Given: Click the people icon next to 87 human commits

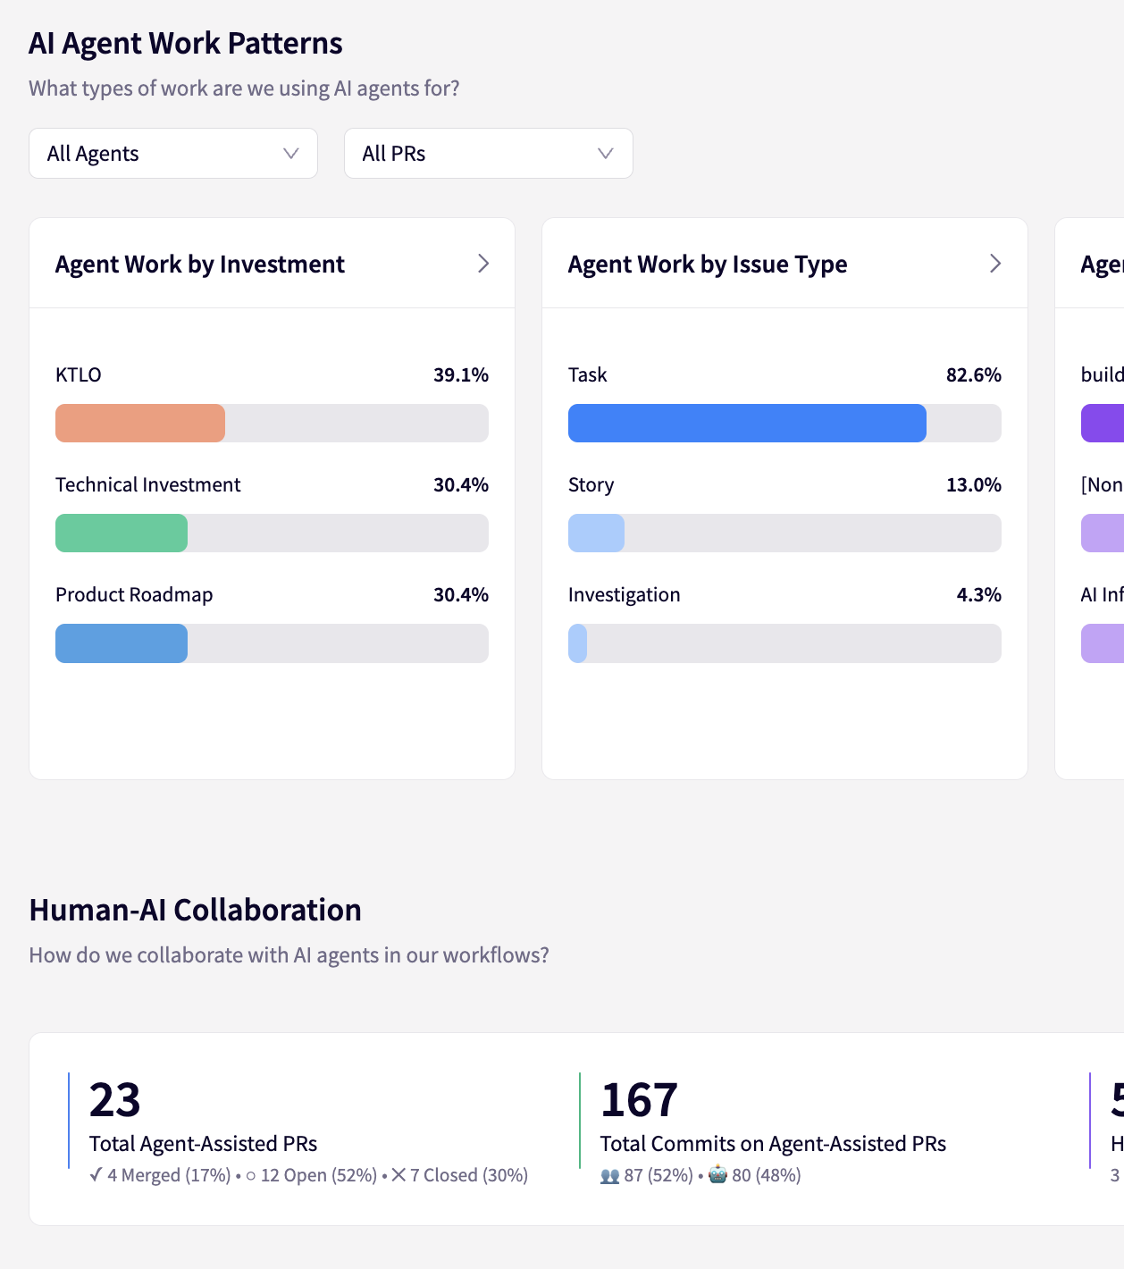Looking at the screenshot, I should 610,1175.
